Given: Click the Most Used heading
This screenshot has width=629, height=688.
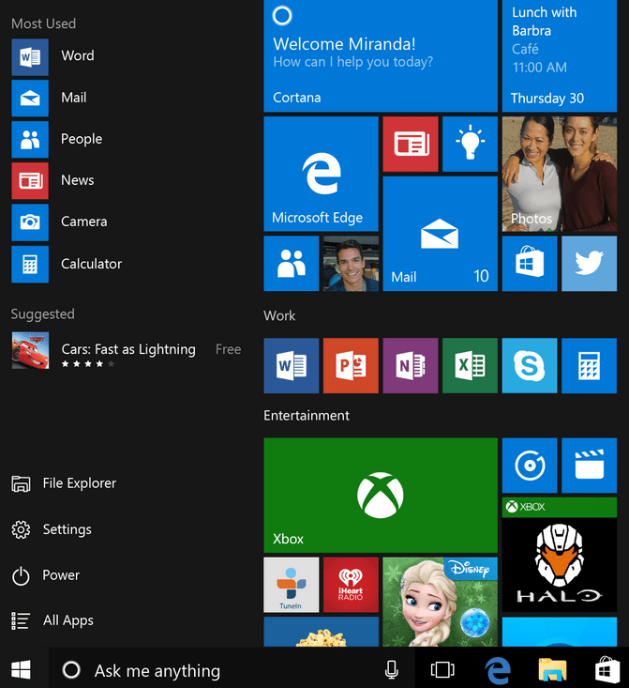Looking at the screenshot, I should 43,23.
